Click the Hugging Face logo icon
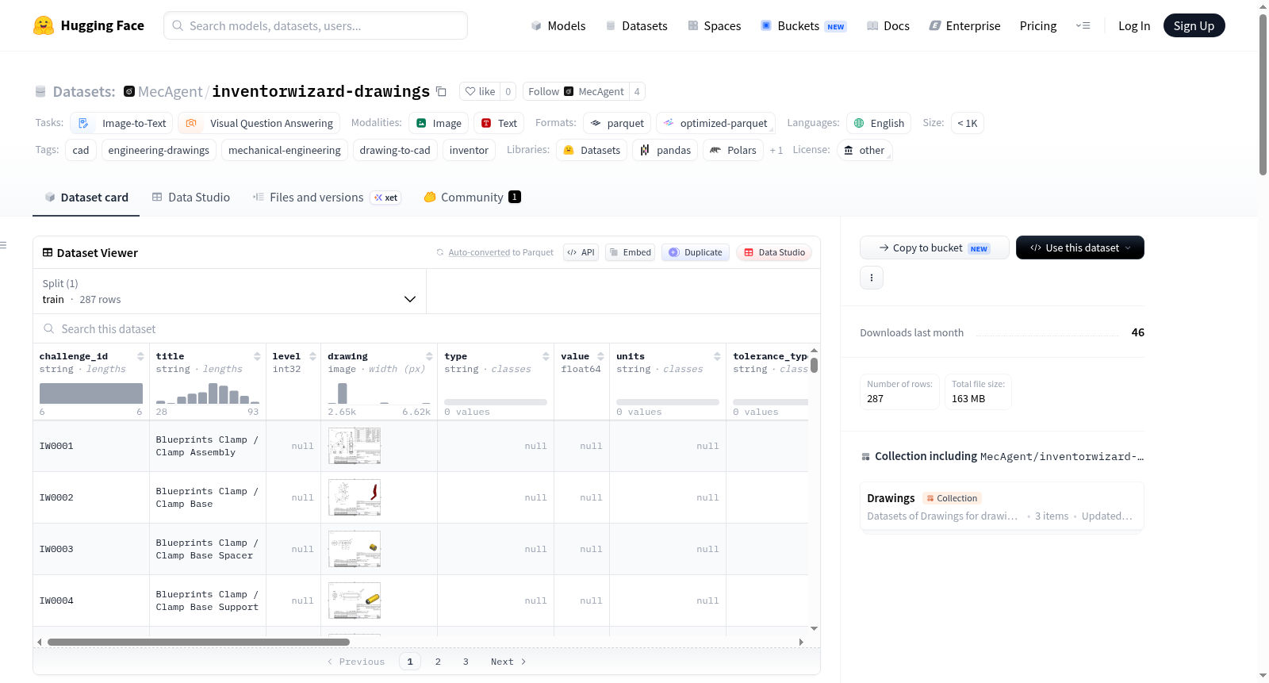1269x683 pixels. 44,25
